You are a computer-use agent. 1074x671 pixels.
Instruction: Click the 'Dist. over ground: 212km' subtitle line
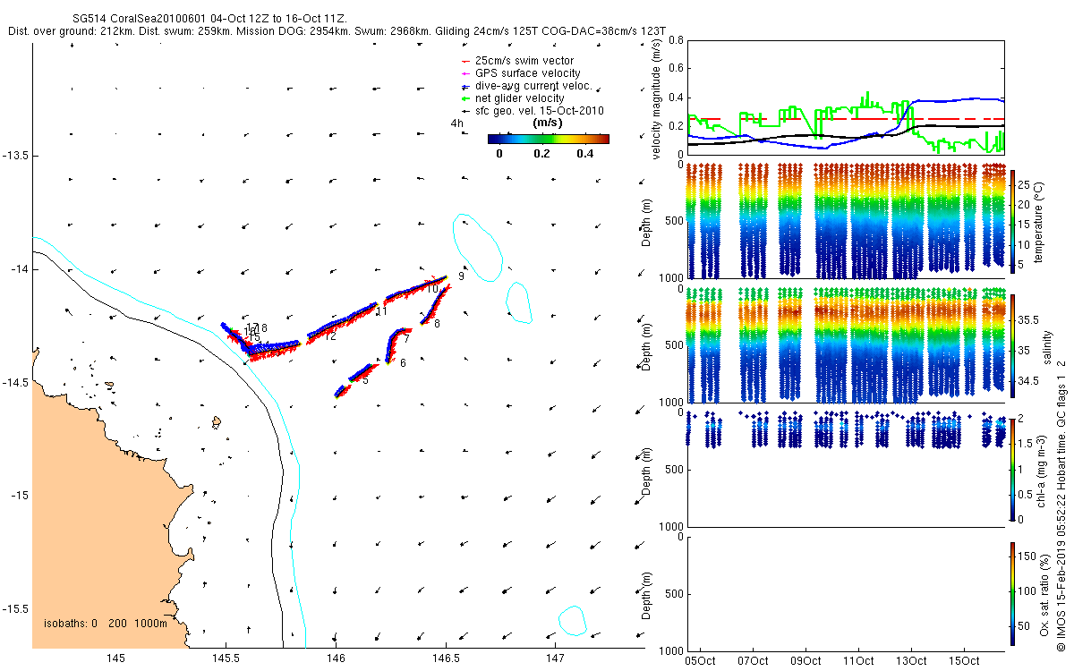point(336,31)
